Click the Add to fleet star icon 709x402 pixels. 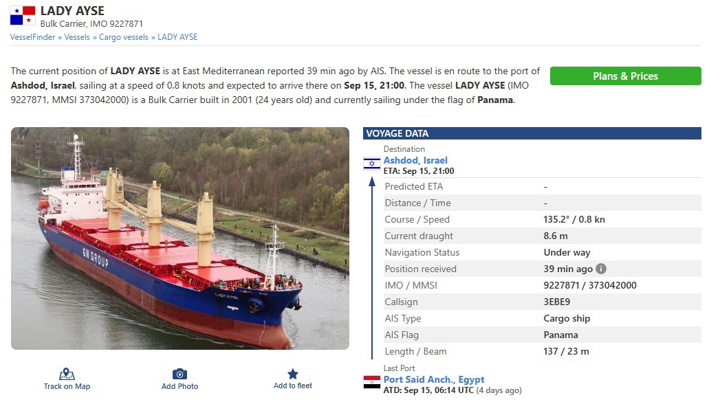pos(293,374)
